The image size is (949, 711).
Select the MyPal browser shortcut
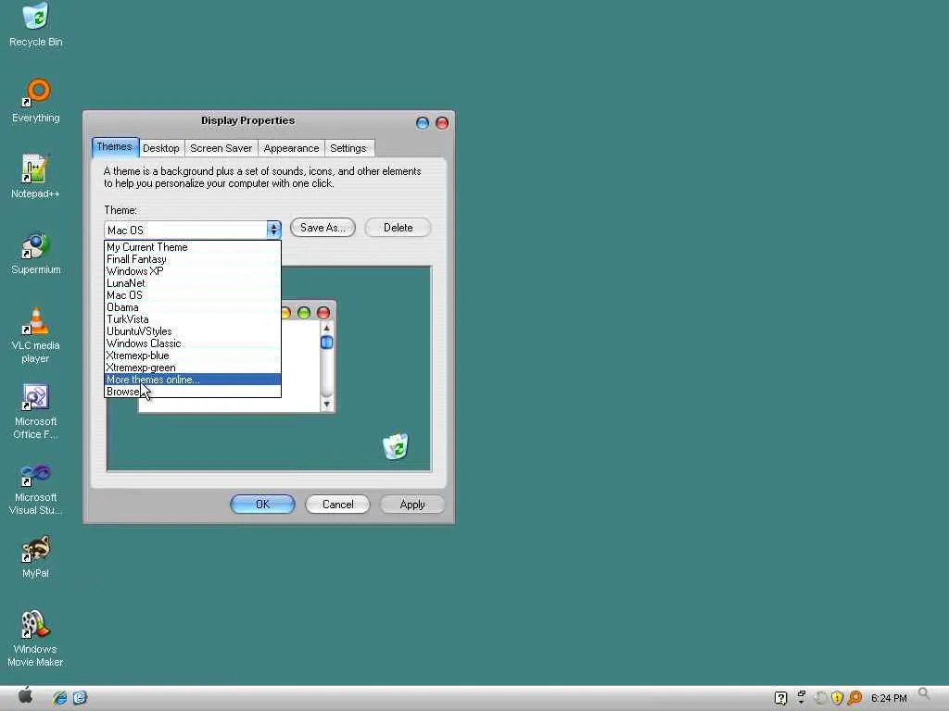(36, 556)
